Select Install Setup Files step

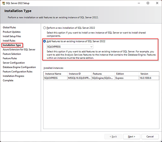[12, 36]
